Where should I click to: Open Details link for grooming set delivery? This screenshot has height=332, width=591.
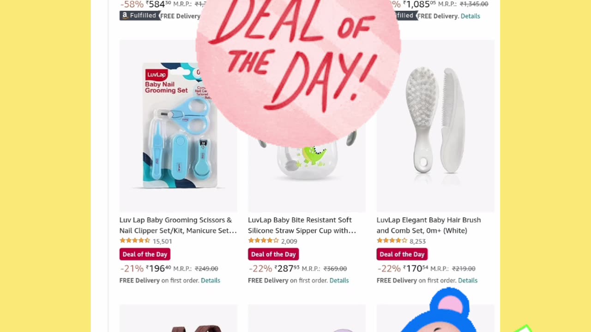tap(211, 280)
